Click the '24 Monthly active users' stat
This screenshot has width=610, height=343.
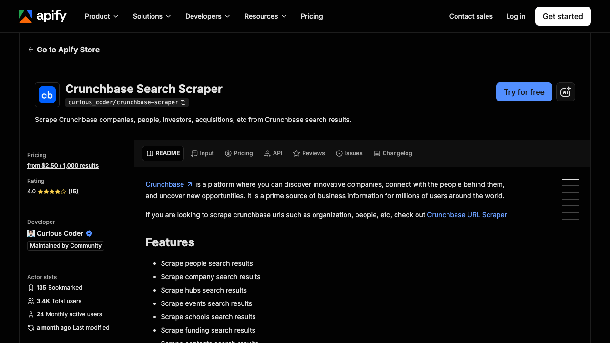pyautogui.click(x=65, y=314)
